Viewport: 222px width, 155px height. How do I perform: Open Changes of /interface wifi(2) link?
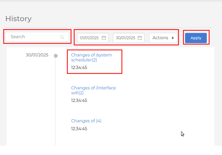click(94, 90)
